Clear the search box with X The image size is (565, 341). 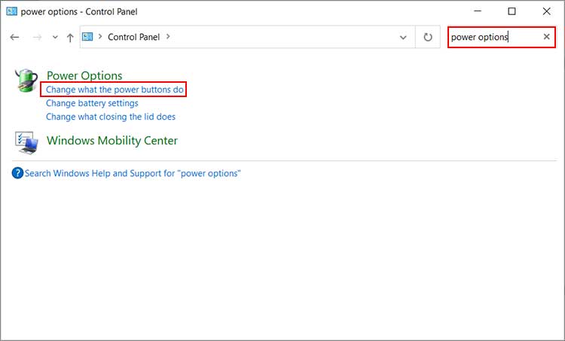point(547,37)
